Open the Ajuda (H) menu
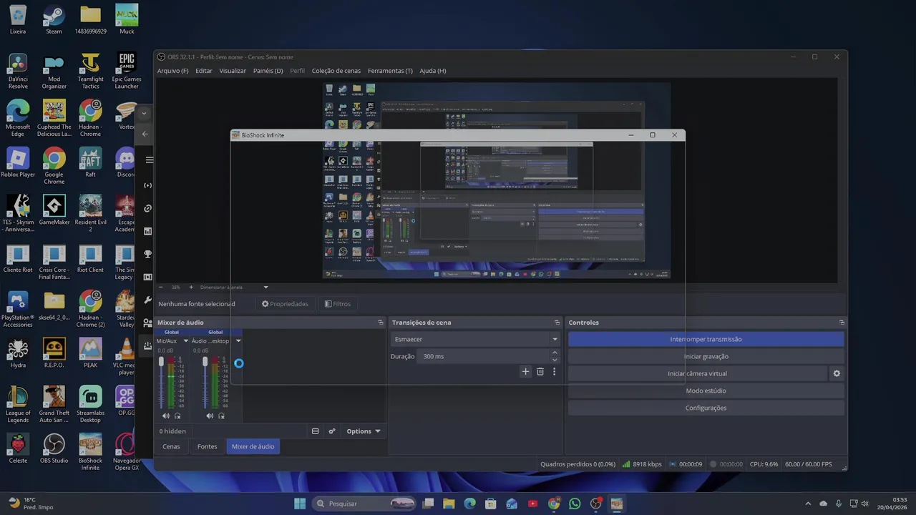 click(433, 71)
